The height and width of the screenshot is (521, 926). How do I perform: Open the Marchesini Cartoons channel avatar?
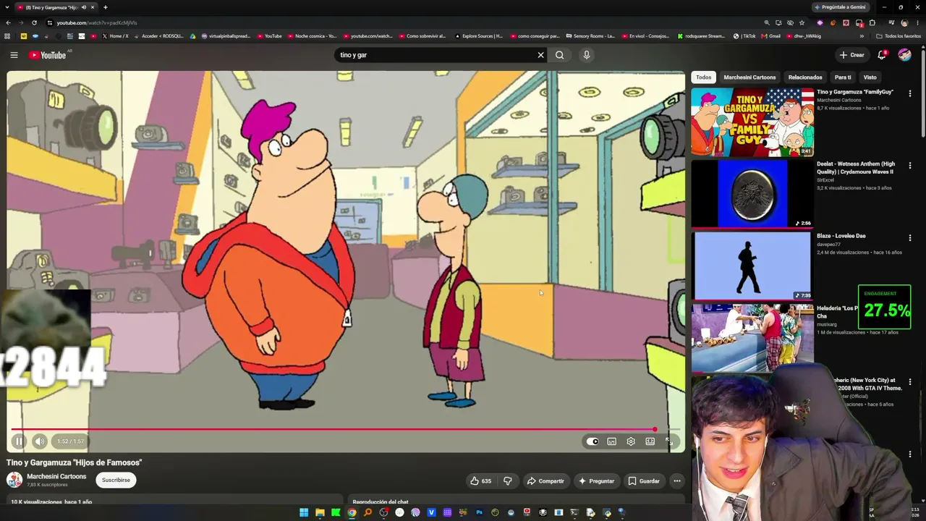(14, 480)
